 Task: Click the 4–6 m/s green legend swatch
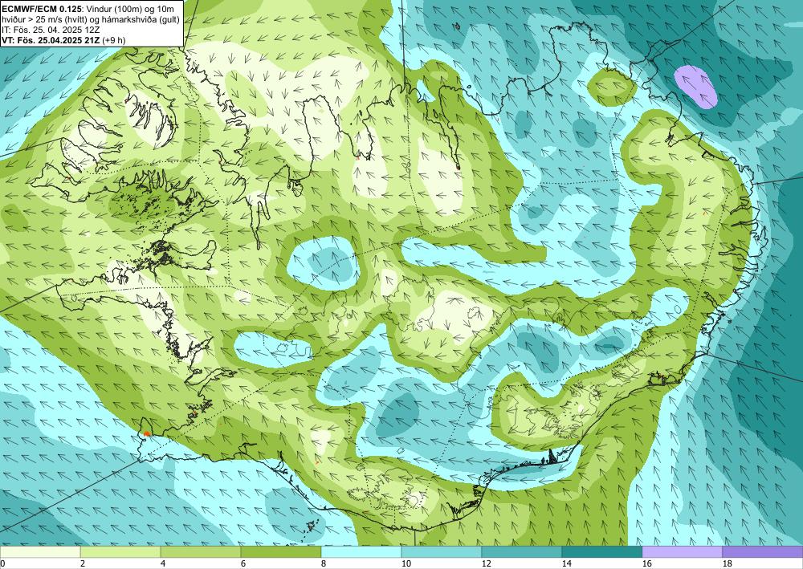point(201,551)
